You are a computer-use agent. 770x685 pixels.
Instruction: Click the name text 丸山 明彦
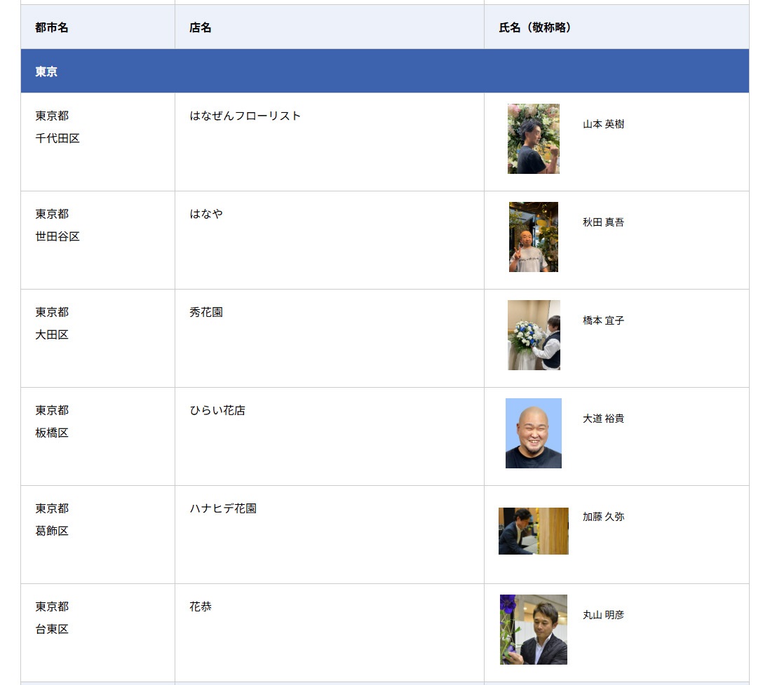(603, 615)
